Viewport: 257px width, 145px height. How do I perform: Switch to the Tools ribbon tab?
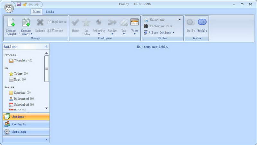coord(50,12)
